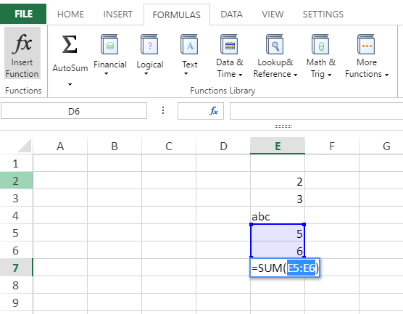Screen dimensions: 403x314
Task: Click the name box showing D6
Action: (x=74, y=111)
